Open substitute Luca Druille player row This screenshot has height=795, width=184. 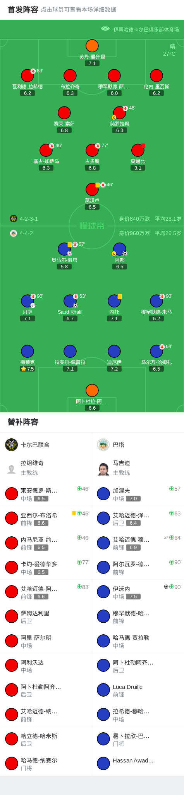pyautogui.click(x=138, y=690)
